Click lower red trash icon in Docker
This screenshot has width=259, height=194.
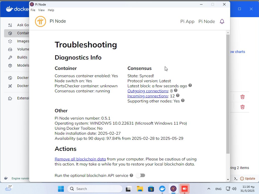[243, 107]
